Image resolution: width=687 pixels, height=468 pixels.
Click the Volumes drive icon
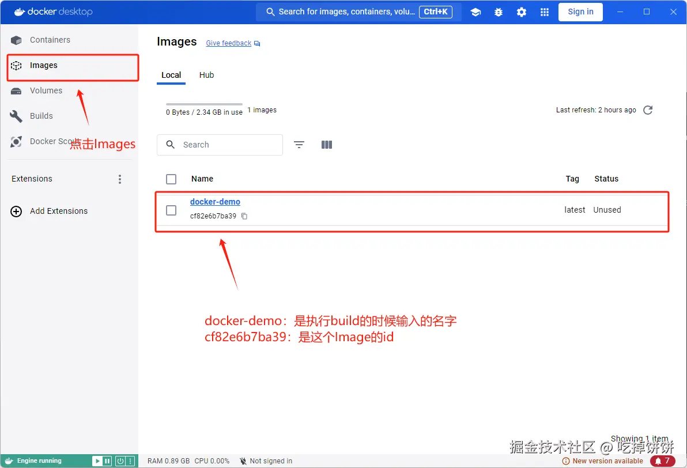16,91
